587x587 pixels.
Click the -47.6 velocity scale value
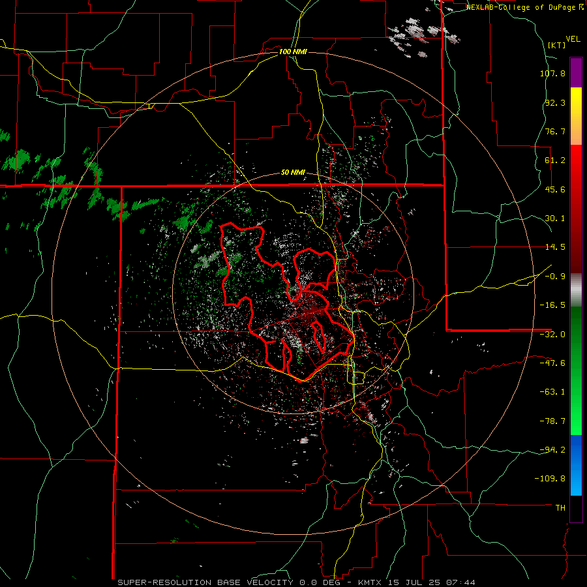[x=552, y=363]
